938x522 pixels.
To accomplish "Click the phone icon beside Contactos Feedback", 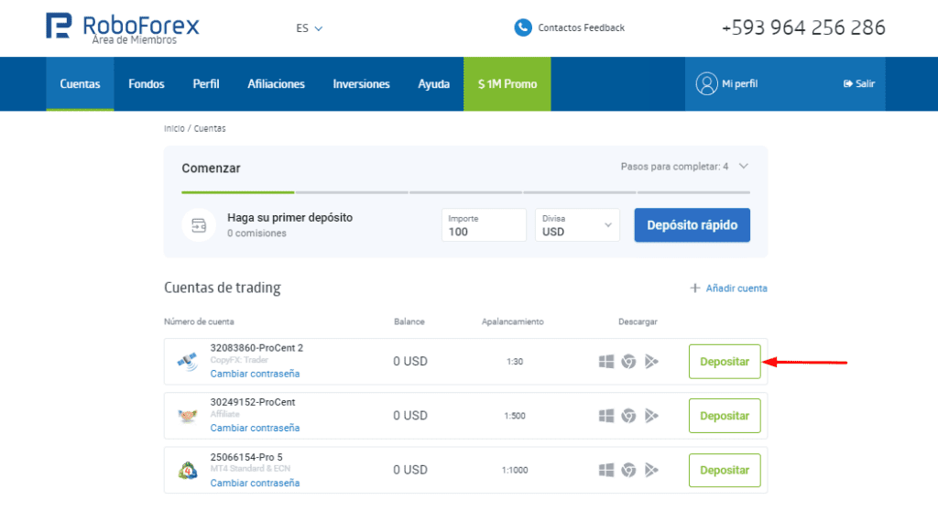I will pyautogui.click(x=523, y=27).
